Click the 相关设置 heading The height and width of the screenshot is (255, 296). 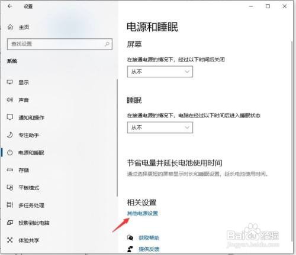point(141,202)
